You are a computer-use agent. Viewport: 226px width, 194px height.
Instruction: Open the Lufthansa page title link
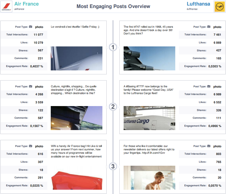click(198, 4)
